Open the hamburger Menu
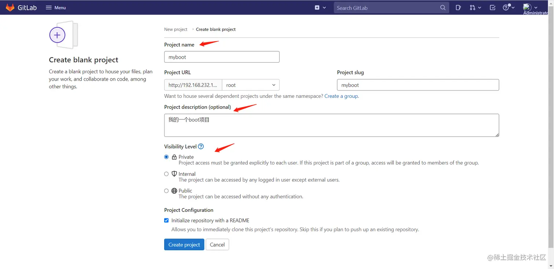 (56, 8)
